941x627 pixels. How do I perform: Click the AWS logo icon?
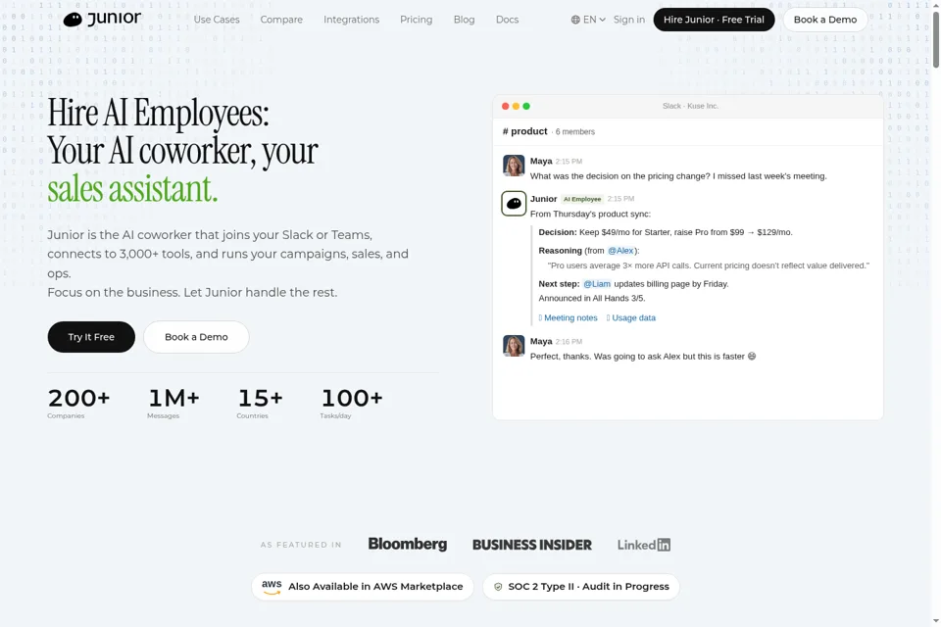(272, 586)
